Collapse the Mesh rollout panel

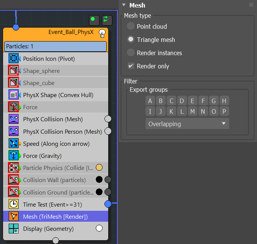124,5
